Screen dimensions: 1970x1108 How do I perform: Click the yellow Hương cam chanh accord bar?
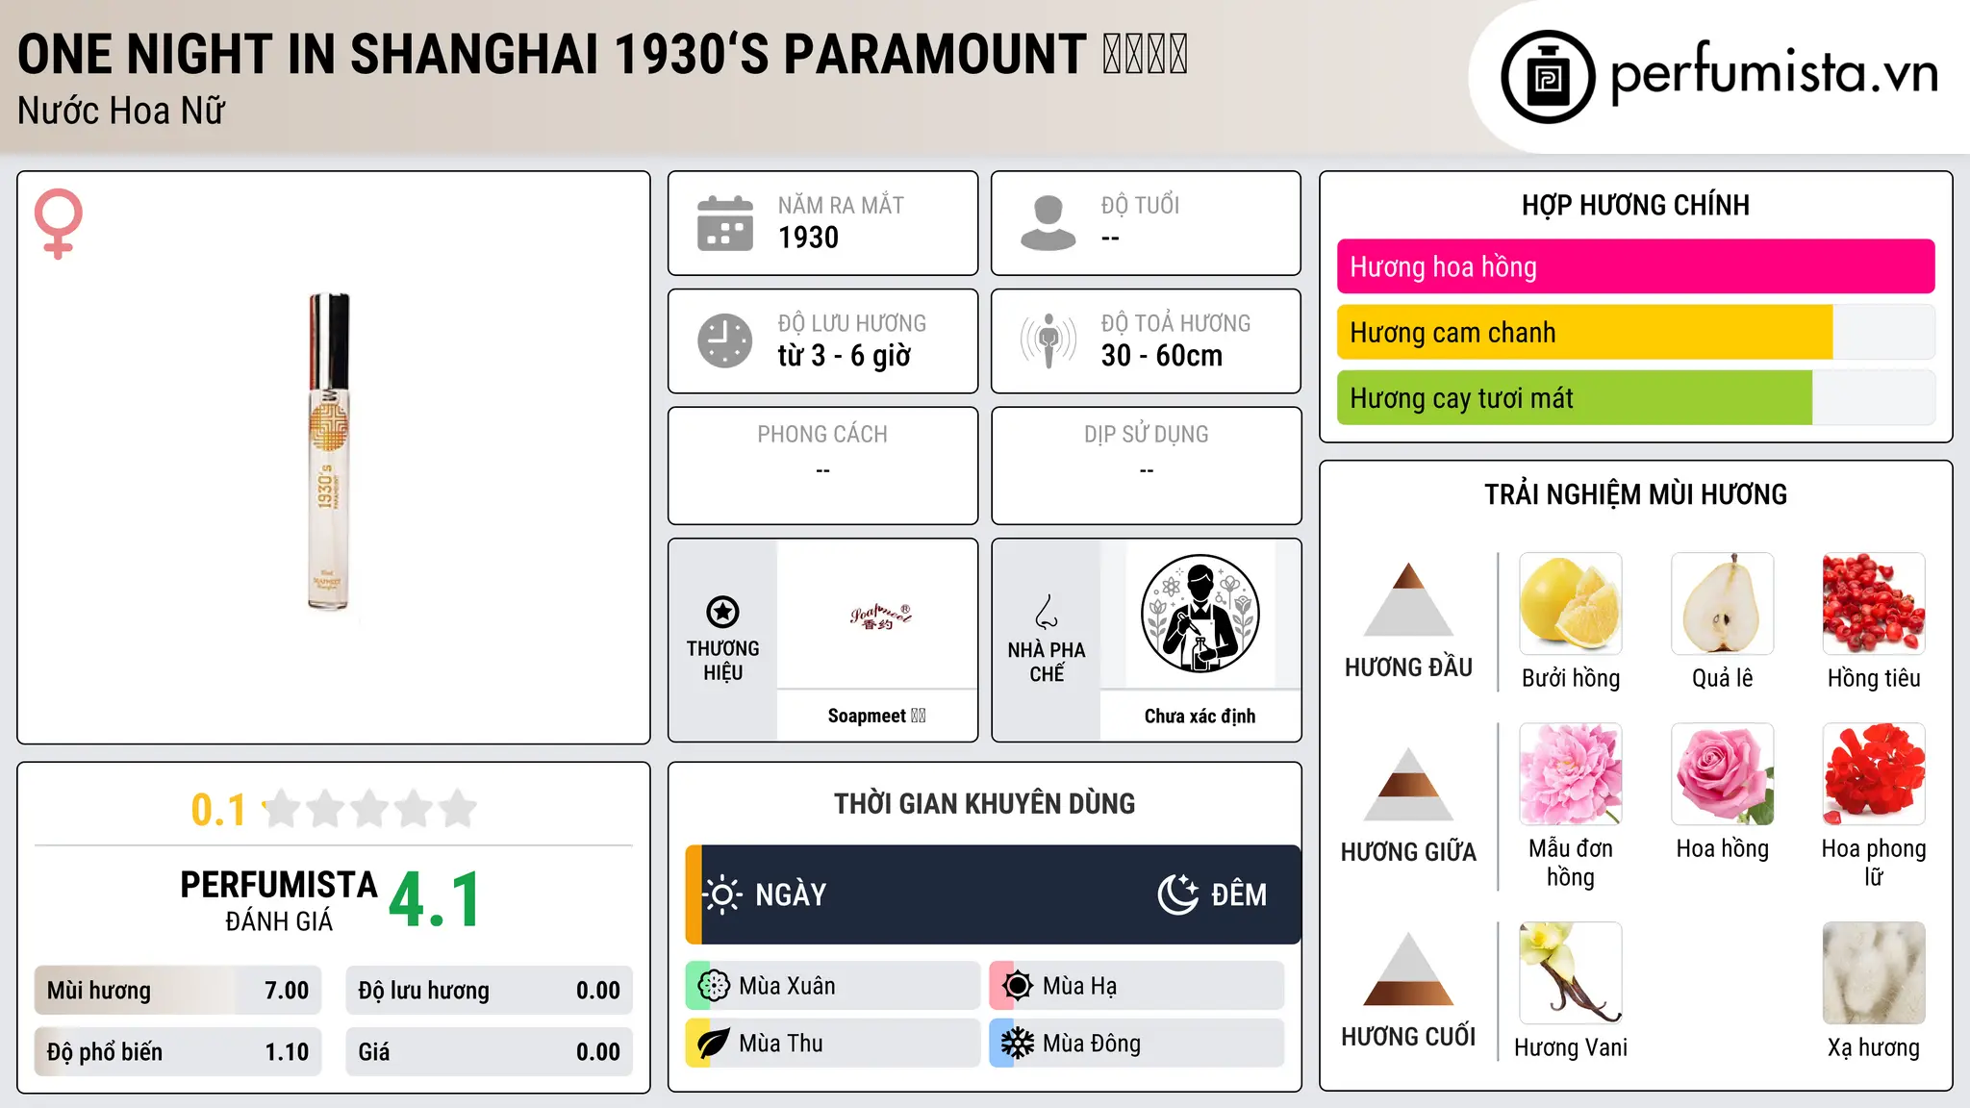[1635, 332]
